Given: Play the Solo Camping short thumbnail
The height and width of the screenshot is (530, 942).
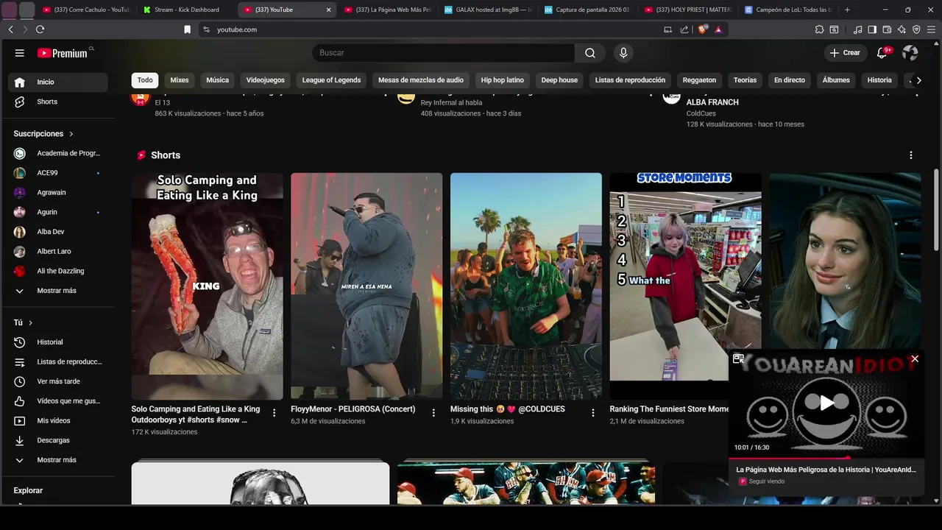Looking at the screenshot, I should point(207,286).
